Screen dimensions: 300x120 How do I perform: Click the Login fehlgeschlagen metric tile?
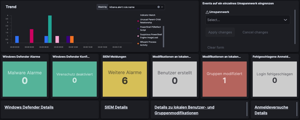pos(275,79)
